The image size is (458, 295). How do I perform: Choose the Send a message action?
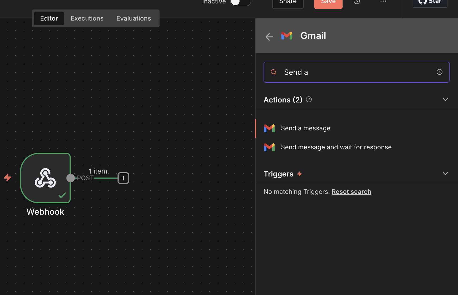[305, 128]
